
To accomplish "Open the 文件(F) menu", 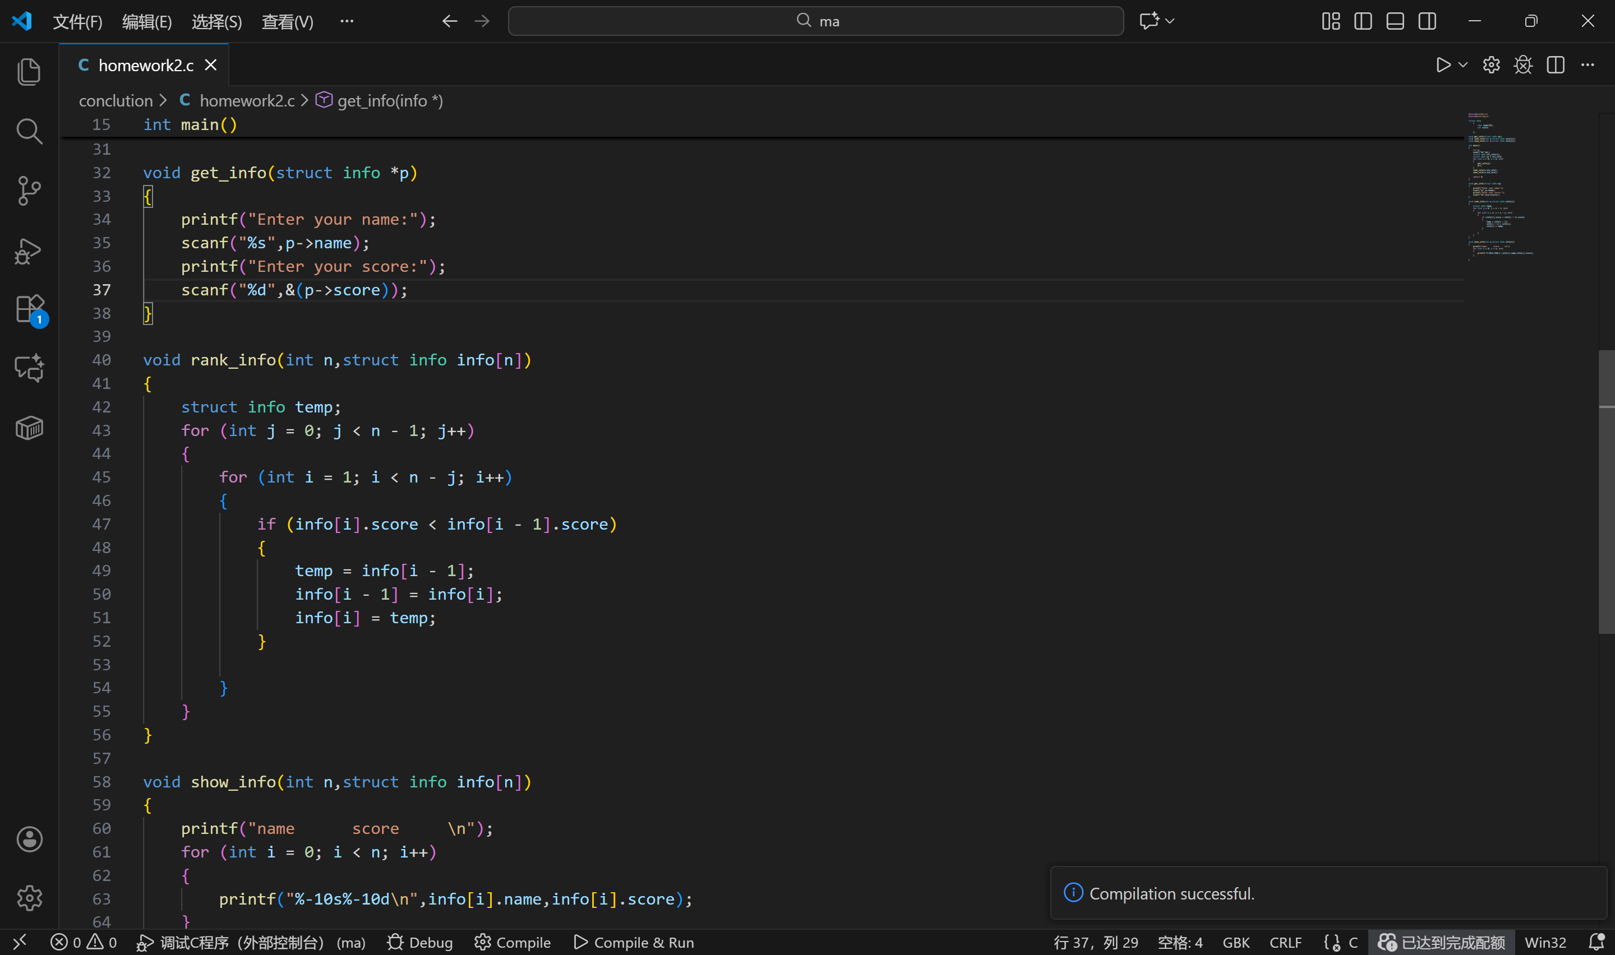I will [x=77, y=21].
